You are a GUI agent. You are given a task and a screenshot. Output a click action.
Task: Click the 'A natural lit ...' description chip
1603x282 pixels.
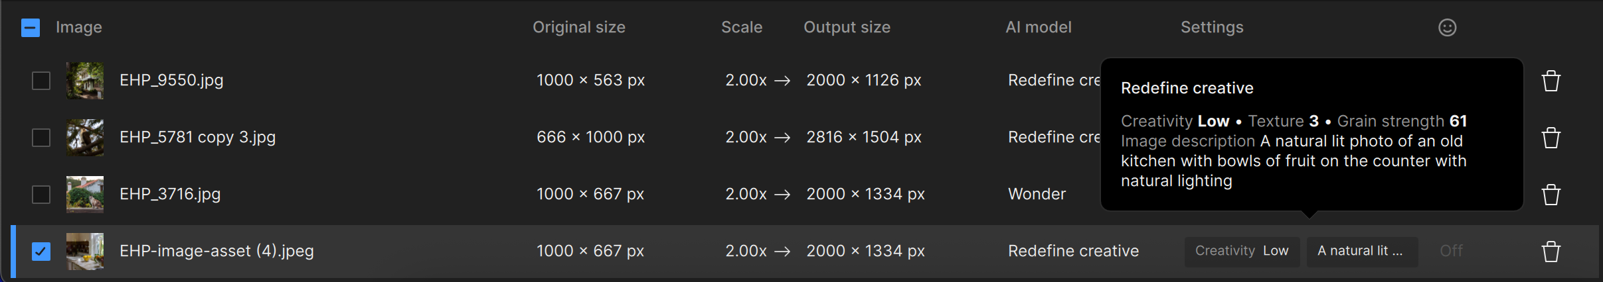tap(1361, 252)
